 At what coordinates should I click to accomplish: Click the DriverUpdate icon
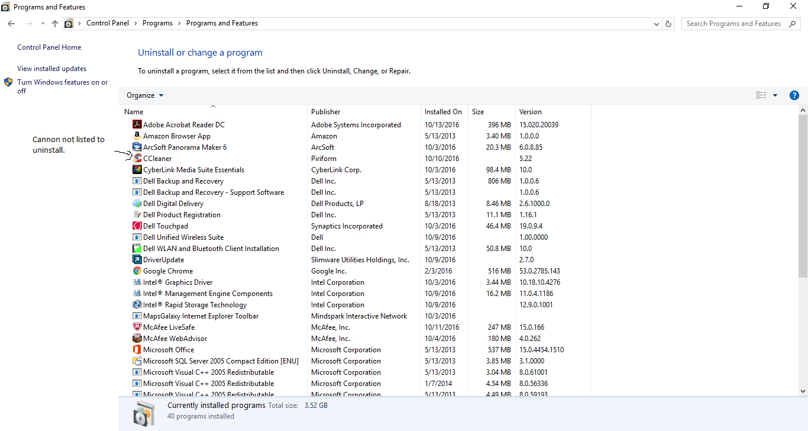click(137, 260)
